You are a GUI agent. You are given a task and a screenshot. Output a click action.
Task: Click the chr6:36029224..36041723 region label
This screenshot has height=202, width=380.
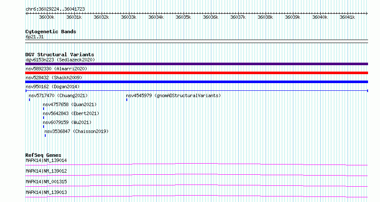(x=55, y=9)
